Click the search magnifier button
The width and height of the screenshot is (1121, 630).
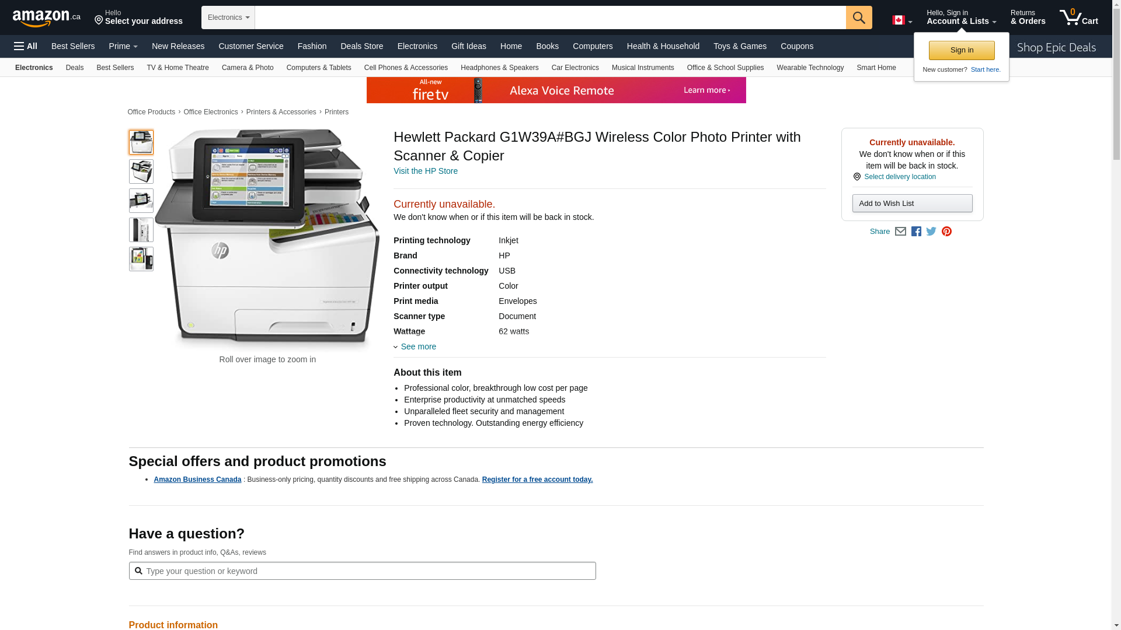click(858, 17)
